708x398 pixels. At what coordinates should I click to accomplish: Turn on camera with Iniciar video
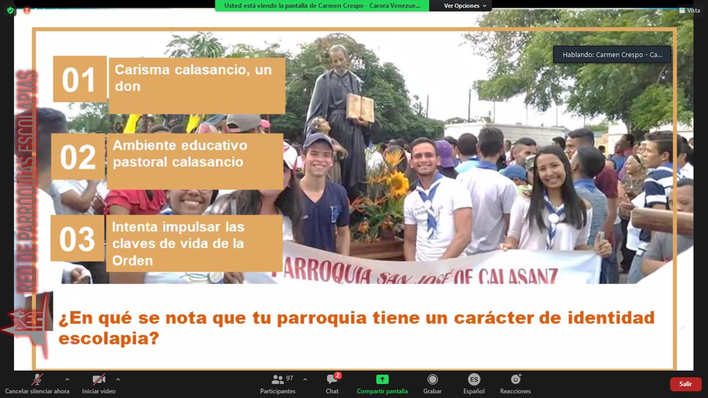click(98, 380)
